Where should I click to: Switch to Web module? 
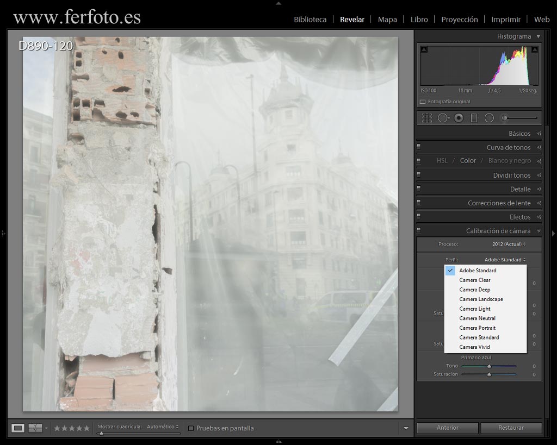(x=542, y=20)
